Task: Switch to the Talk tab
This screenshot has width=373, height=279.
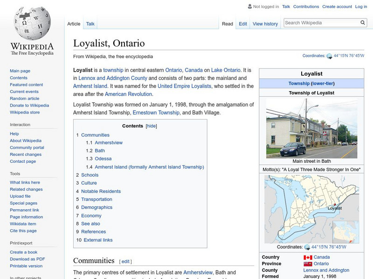Action: pyautogui.click(x=90, y=24)
